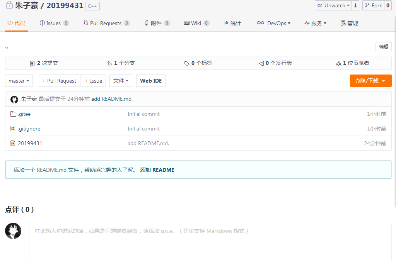Click the 添加 README link
The height and width of the screenshot is (261, 396).
click(157, 170)
